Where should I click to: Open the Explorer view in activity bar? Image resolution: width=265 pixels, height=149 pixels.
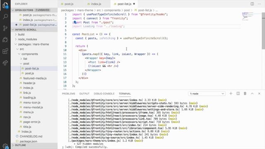[5, 5]
